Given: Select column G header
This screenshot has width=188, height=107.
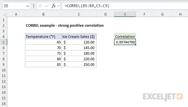Looking at the screenshot, I should 162,14.
